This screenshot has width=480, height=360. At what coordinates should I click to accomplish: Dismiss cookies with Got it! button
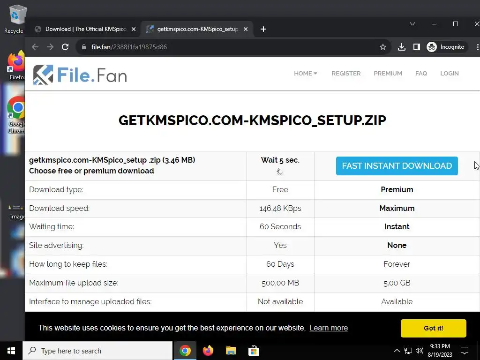(433, 328)
